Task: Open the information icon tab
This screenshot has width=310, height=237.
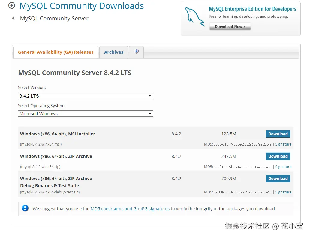Action: [x=136, y=52]
